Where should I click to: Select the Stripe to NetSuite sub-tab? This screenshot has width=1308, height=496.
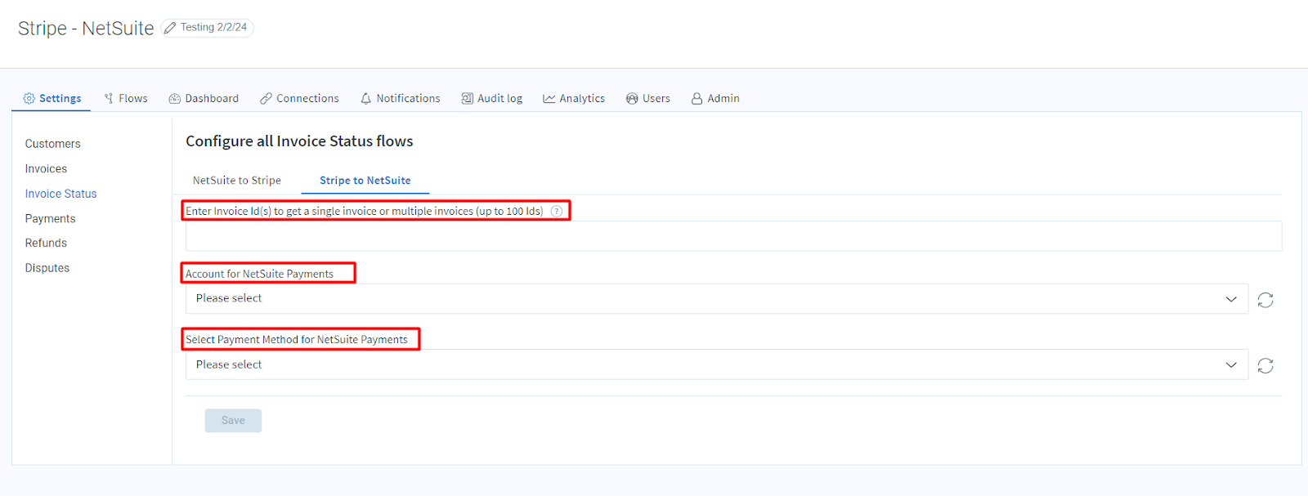coord(365,181)
